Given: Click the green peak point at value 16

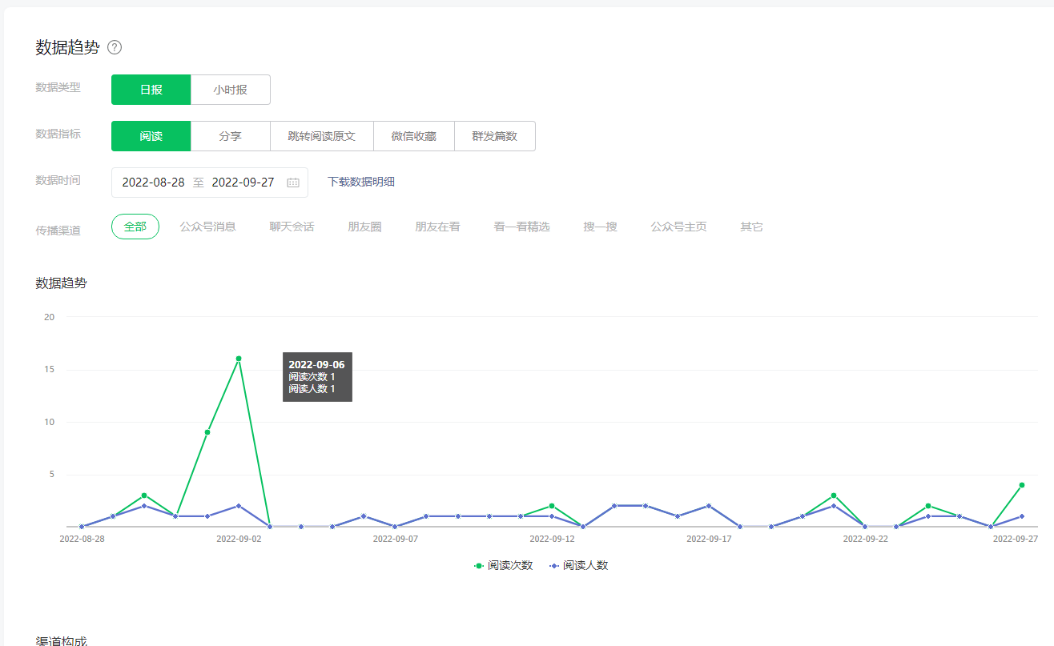Looking at the screenshot, I should tap(239, 359).
